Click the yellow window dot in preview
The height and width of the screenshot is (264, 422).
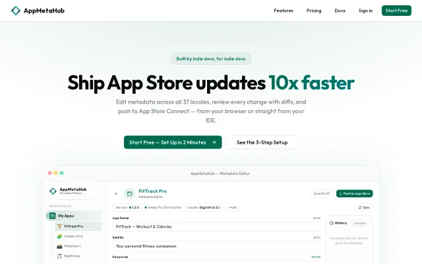[55, 173]
